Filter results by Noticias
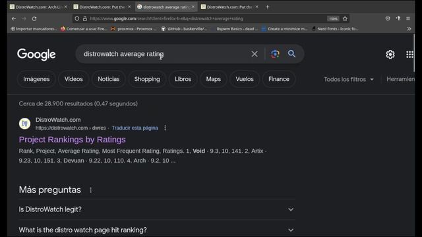The width and height of the screenshot is (422, 237). point(108,79)
